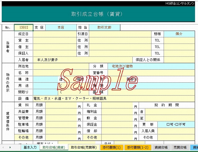198x152 pixels.
Task: Select the 支店 cell showing 本店
Action: (x=61, y=28)
